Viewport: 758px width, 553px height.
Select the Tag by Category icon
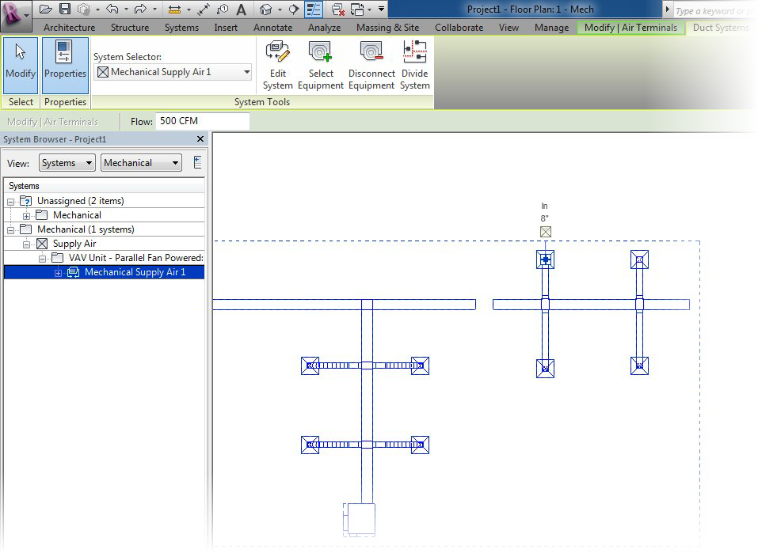(223, 9)
